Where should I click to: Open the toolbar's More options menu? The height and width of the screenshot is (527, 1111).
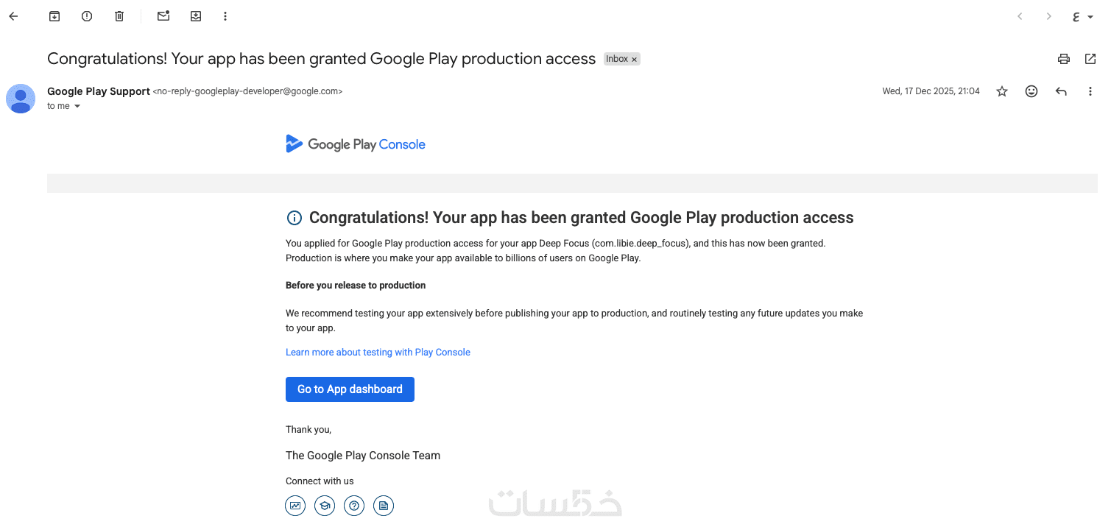(x=225, y=16)
